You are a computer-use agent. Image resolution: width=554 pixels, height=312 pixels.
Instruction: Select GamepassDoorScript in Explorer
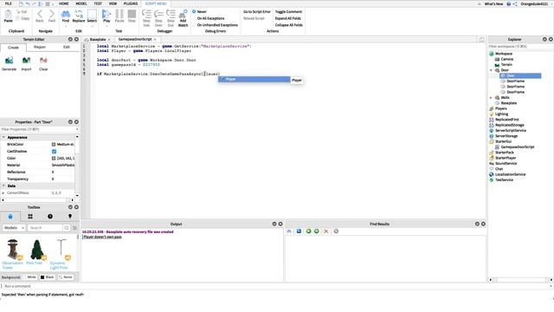[518, 147]
